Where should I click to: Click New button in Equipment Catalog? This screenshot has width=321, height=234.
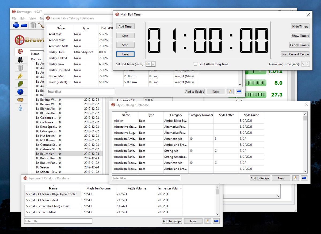(x=193, y=221)
